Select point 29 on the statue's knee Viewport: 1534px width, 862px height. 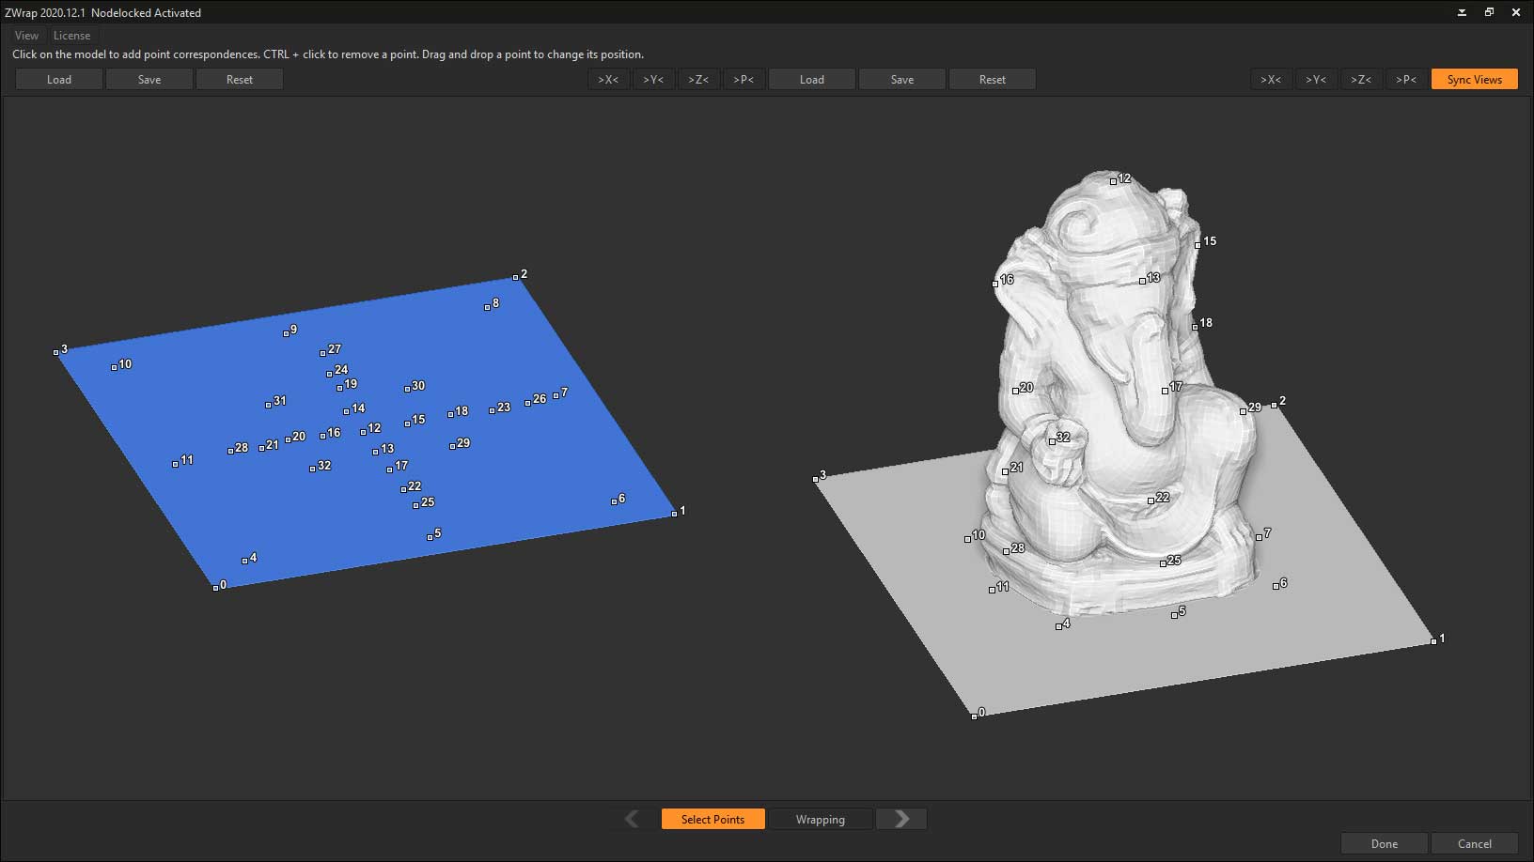pyautogui.click(x=1243, y=410)
